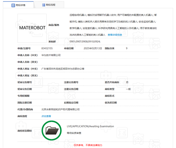The image size is (176, 148).
Task: Click the international class value 9
Action: tap(126, 48)
